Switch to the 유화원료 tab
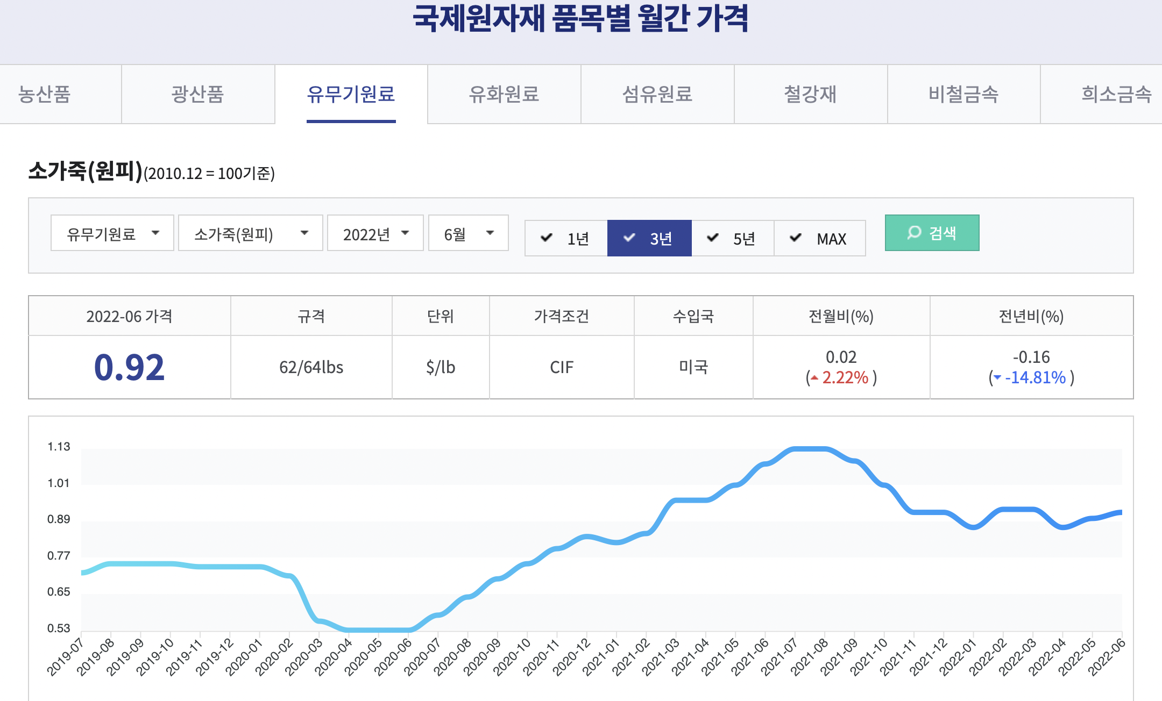 pos(504,95)
